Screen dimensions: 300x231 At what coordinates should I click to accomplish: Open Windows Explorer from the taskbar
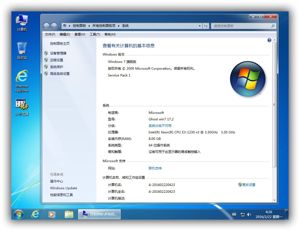click(69, 214)
